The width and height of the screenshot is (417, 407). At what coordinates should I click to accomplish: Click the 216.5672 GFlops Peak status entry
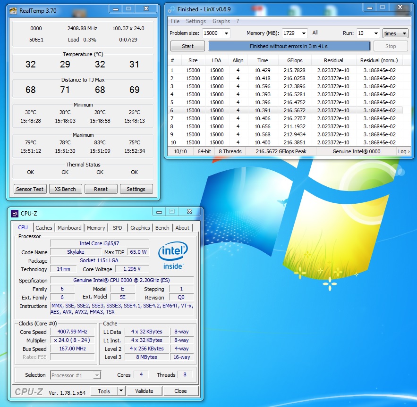[x=281, y=151]
